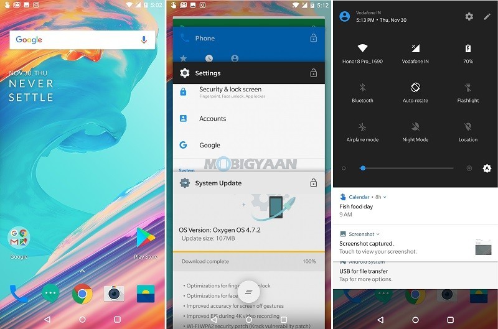Toggle auto brightness A icon
The height and width of the screenshot is (329, 498).
tap(487, 168)
